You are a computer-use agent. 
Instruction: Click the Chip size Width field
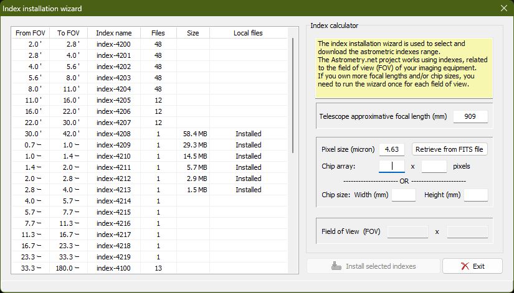(403, 195)
